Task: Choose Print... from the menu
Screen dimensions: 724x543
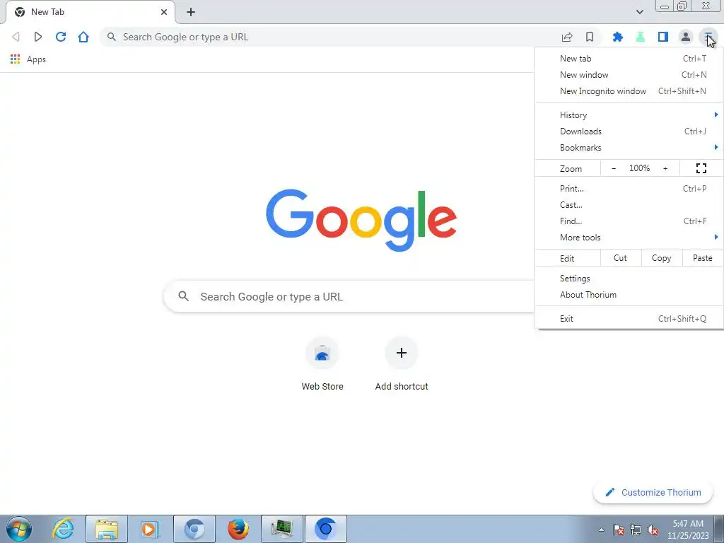Action: (x=629, y=188)
